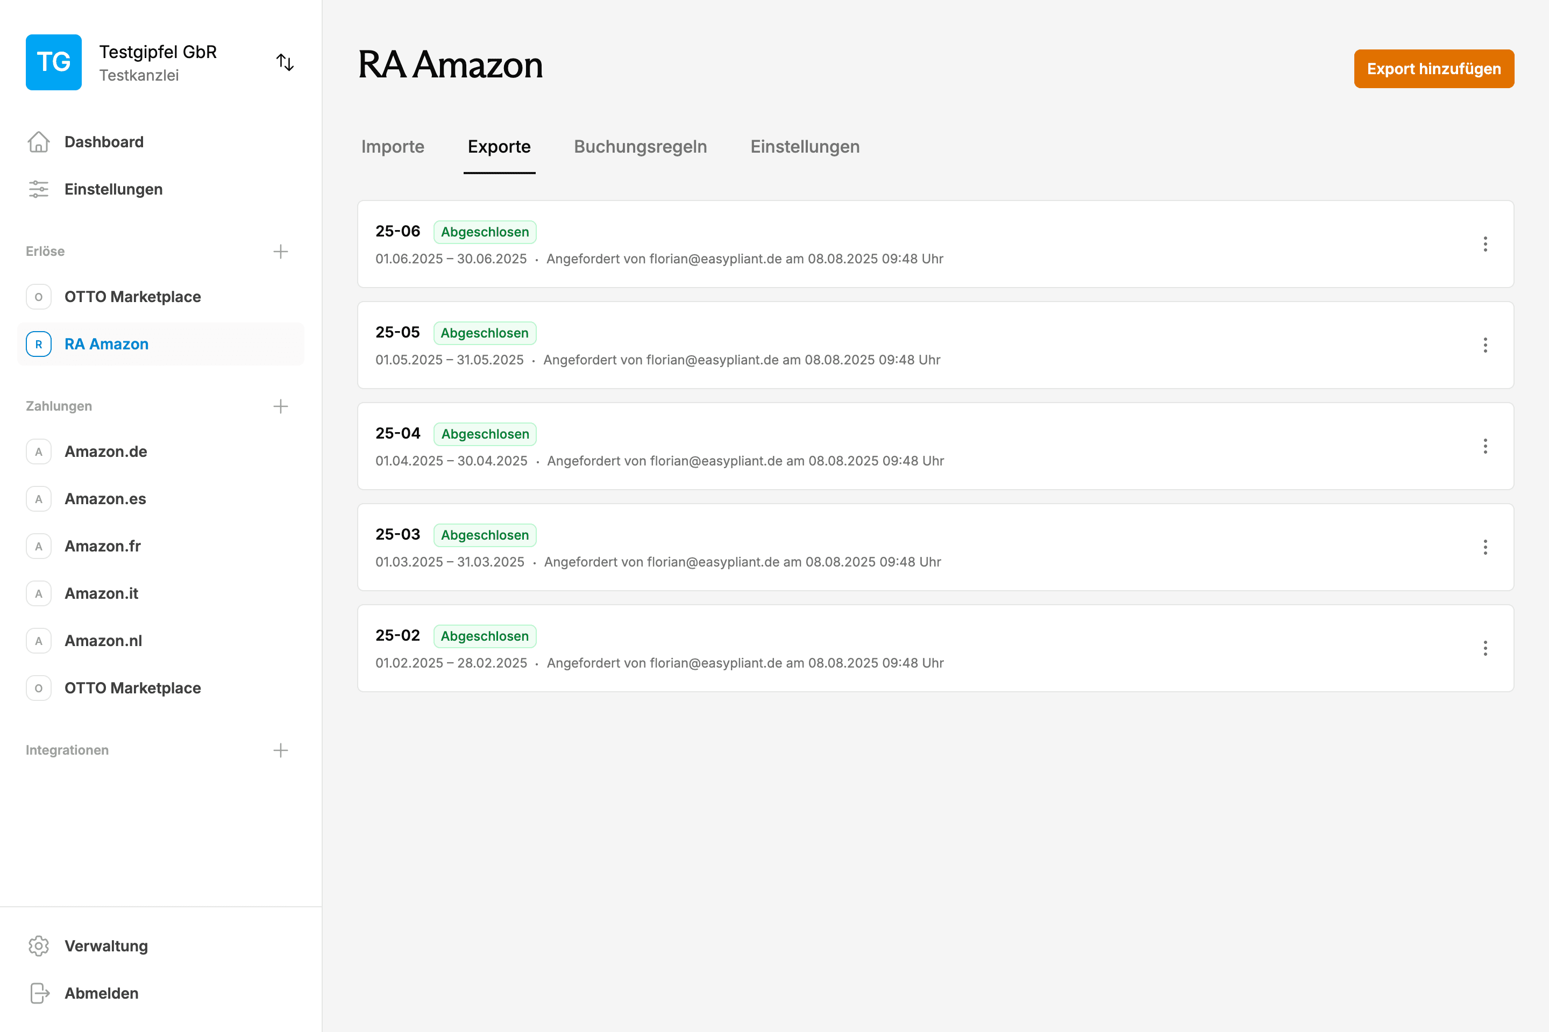Click the Einstellungen sliders icon in sidebar
Viewport: 1549px width, 1032px height.
(39, 189)
